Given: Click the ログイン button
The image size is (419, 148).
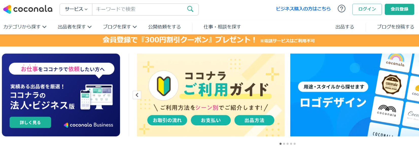Looking at the screenshot, I should pyautogui.click(x=367, y=9).
